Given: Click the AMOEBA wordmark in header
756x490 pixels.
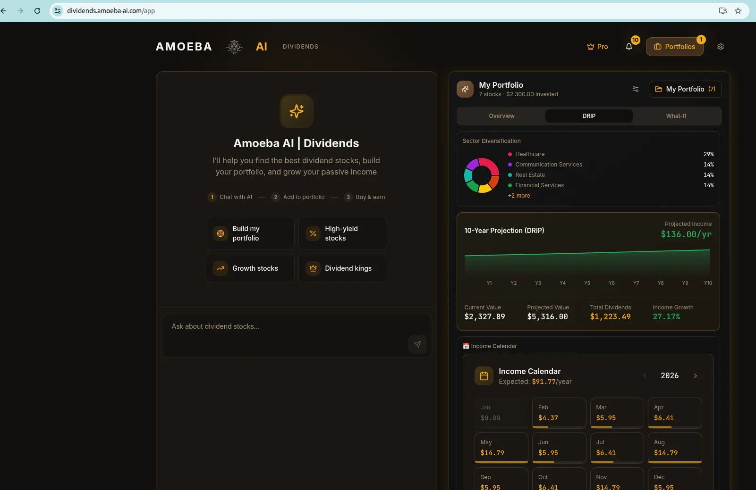Looking at the screenshot, I should pyautogui.click(x=184, y=47).
